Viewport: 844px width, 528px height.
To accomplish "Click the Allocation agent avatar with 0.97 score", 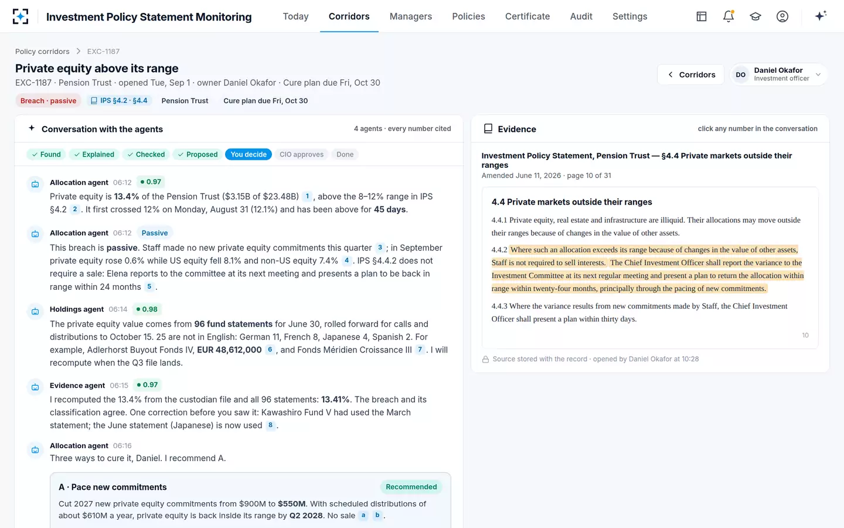I will pyautogui.click(x=35, y=184).
